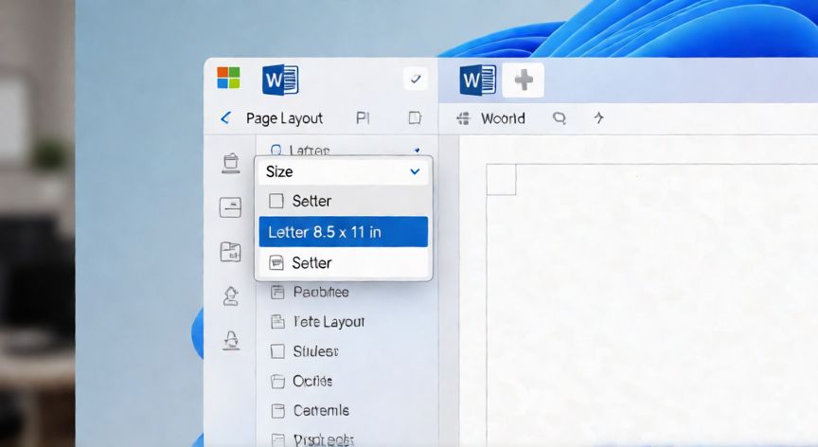Expand the Size dropdown
The width and height of the screenshot is (818, 447).
coord(344,171)
